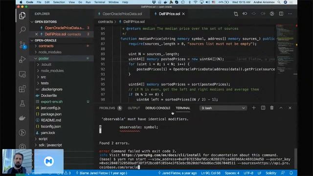Open README.md file
Image resolution: width=313 pixels, height=176 pixels.
[51, 120]
